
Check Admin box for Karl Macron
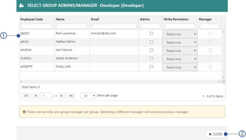point(151,50)
